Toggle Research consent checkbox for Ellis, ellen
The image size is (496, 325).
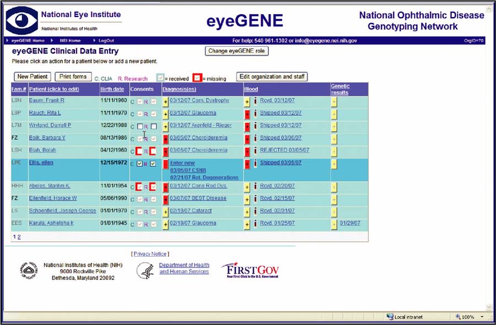tap(153, 164)
